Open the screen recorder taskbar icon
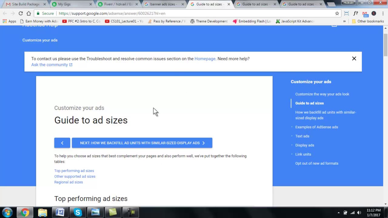Viewport: 388px width, 218px height. pos(131,213)
